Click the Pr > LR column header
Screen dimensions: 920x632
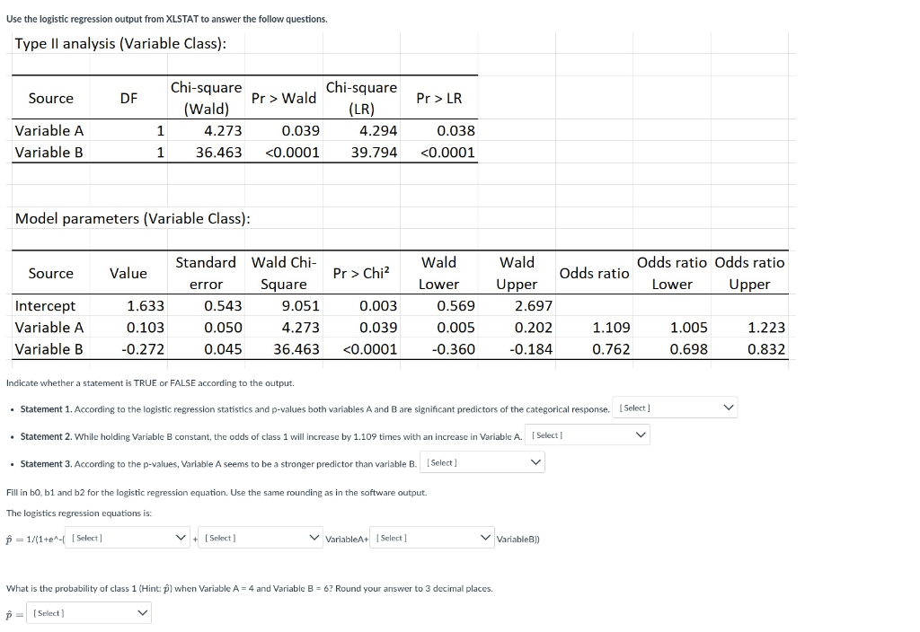click(x=439, y=98)
